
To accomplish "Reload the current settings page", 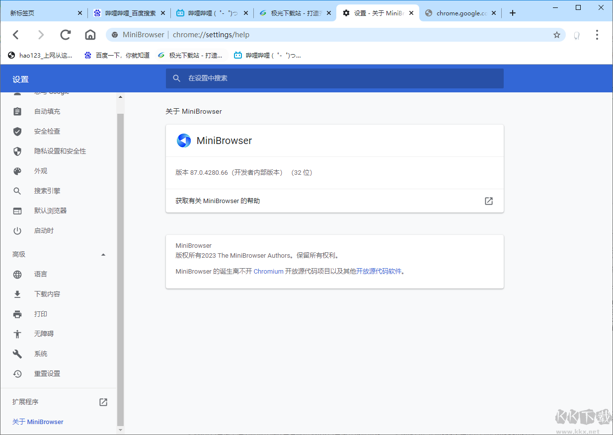I will click(65, 35).
